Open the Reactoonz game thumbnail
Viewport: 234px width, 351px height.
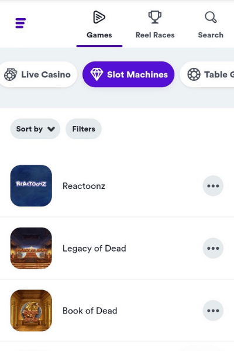click(31, 186)
